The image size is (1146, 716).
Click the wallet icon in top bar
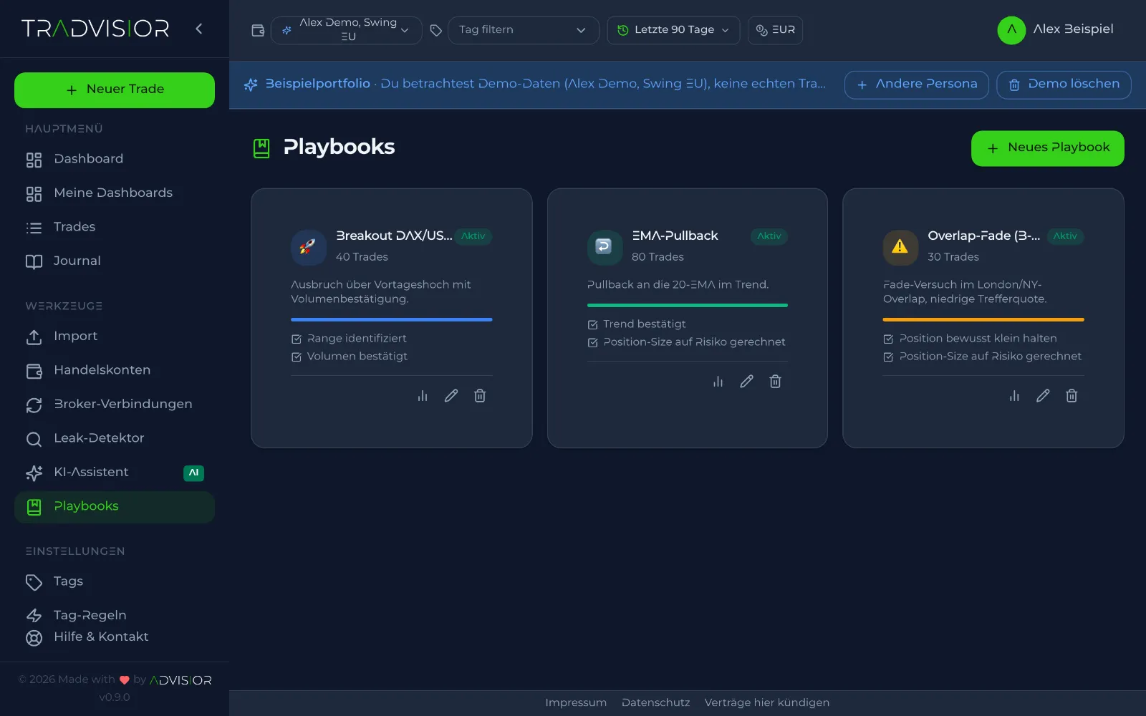pos(258,30)
